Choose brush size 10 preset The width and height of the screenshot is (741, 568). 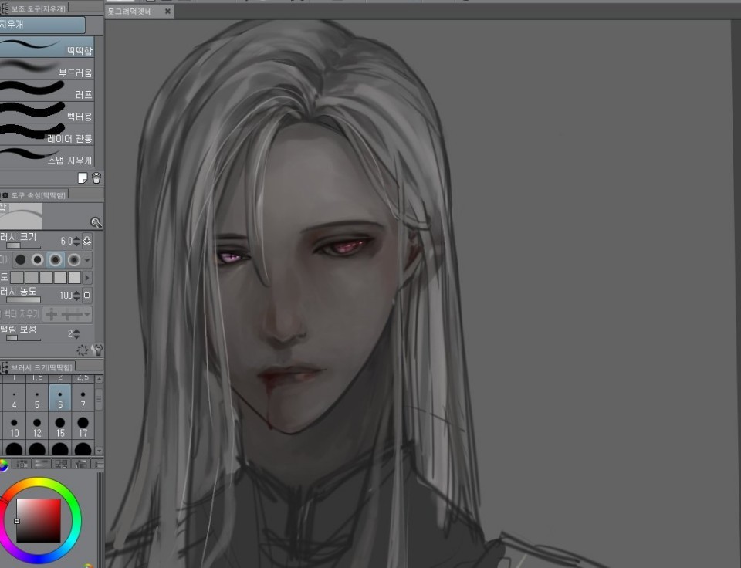click(x=14, y=428)
